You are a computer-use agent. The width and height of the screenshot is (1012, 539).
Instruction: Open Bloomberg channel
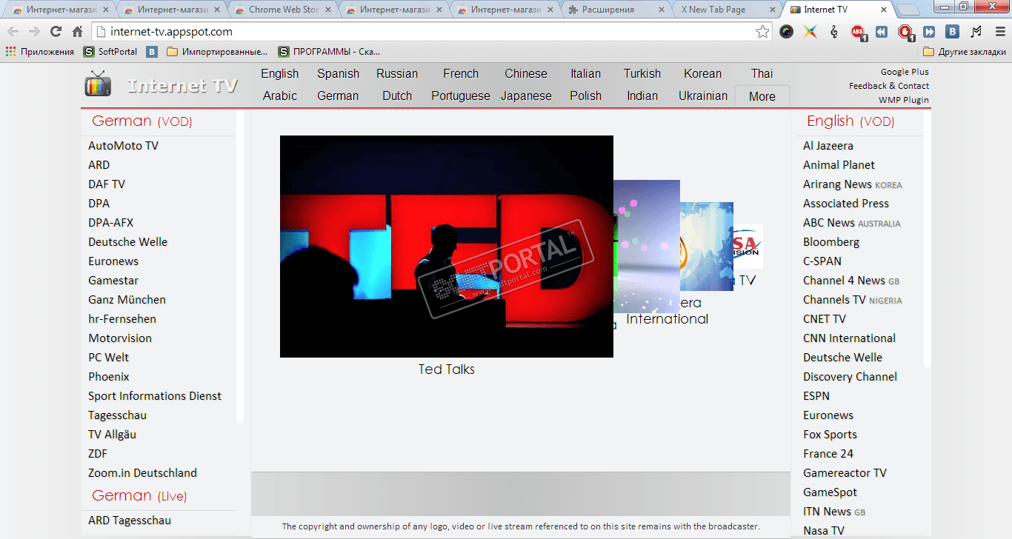click(831, 242)
